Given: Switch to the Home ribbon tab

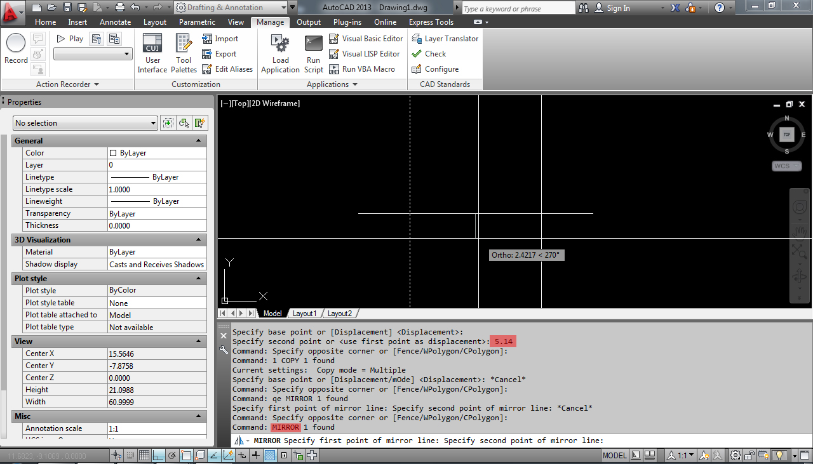Looking at the screenshot, I should click(45, 22).
